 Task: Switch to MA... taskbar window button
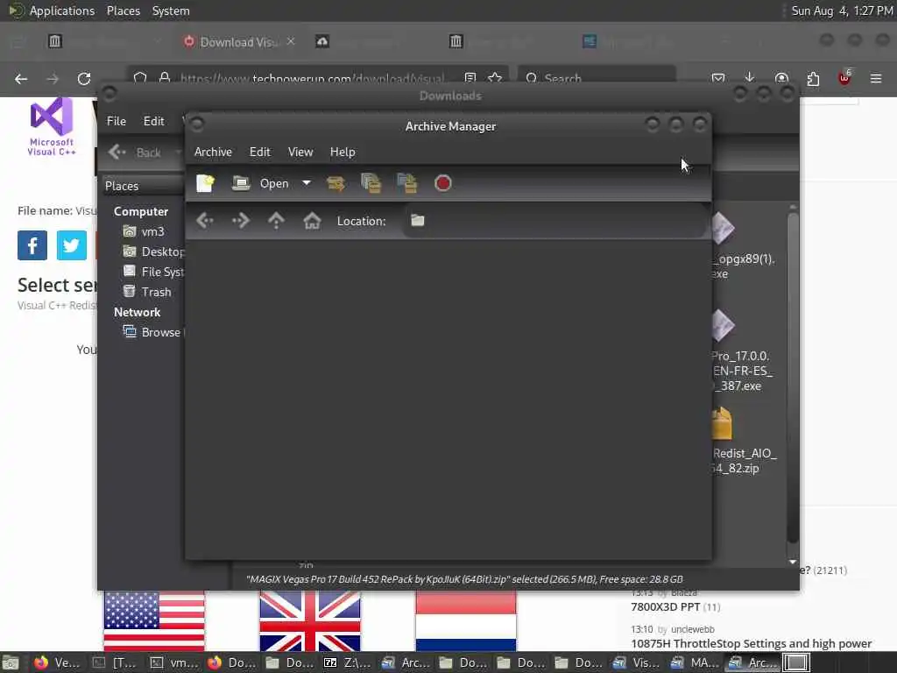[x=694, y=662]
